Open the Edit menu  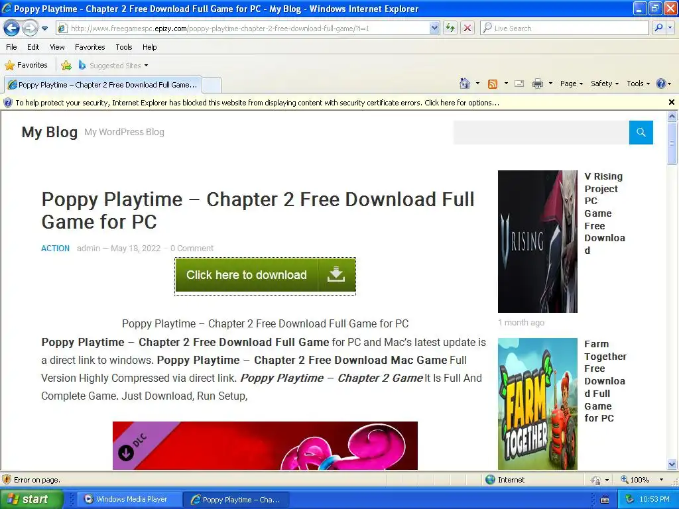[33, 47]
